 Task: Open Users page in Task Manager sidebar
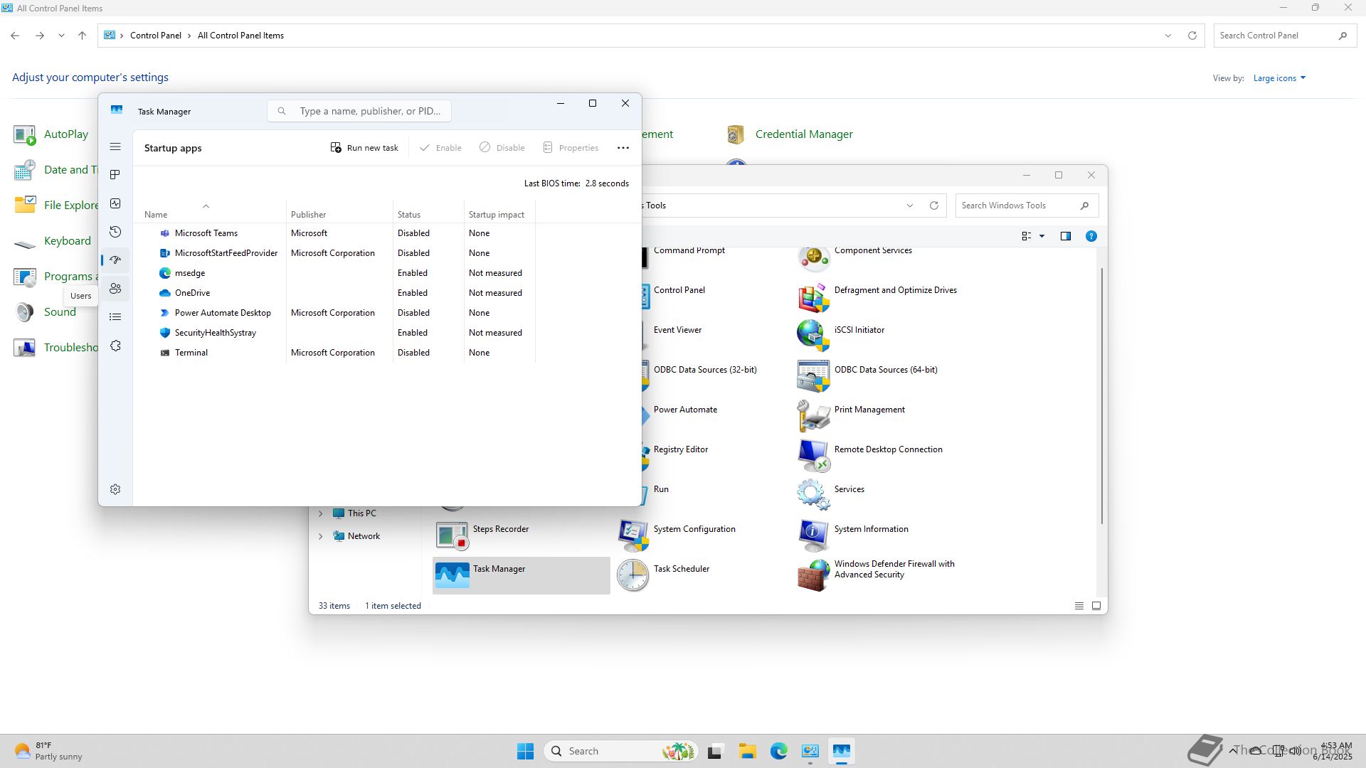click(x=115, y=289)
